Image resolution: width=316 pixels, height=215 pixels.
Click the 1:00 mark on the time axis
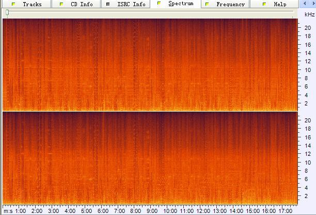[21, 211]
